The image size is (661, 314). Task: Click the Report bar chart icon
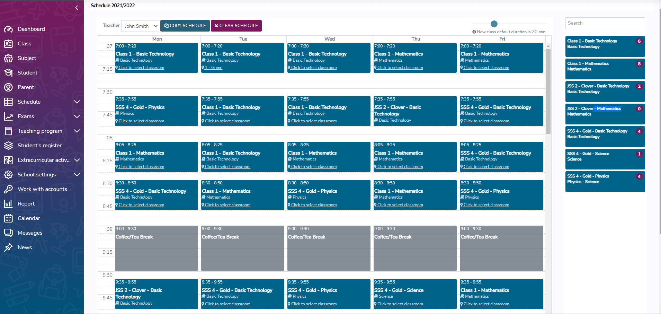(8, 204)
